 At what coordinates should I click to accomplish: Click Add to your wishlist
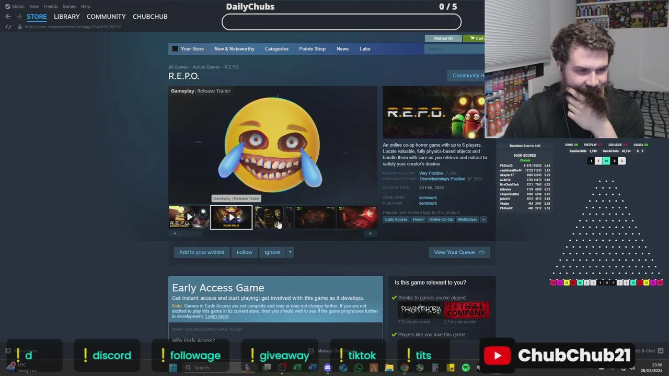pyautogui.click(x=202, y=252)
